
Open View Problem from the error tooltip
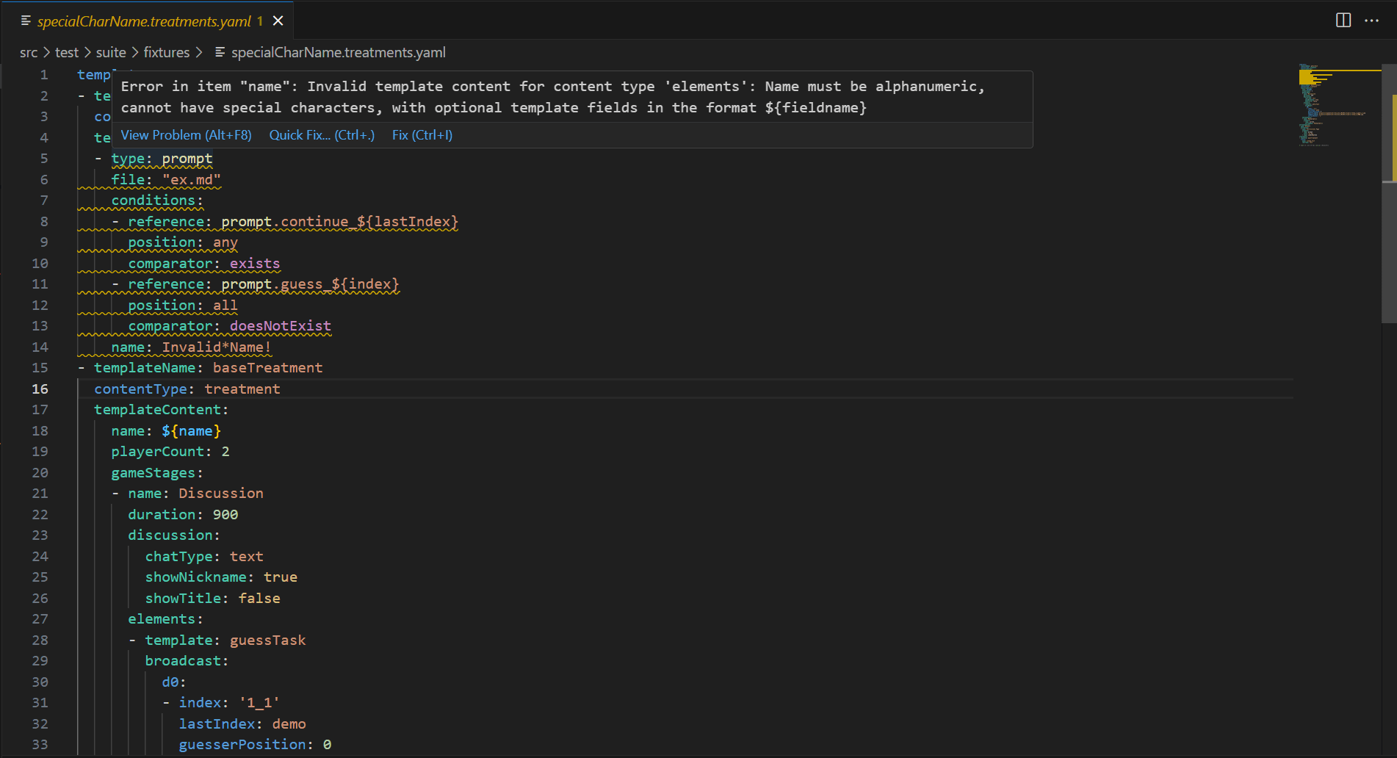pos(186,134)
